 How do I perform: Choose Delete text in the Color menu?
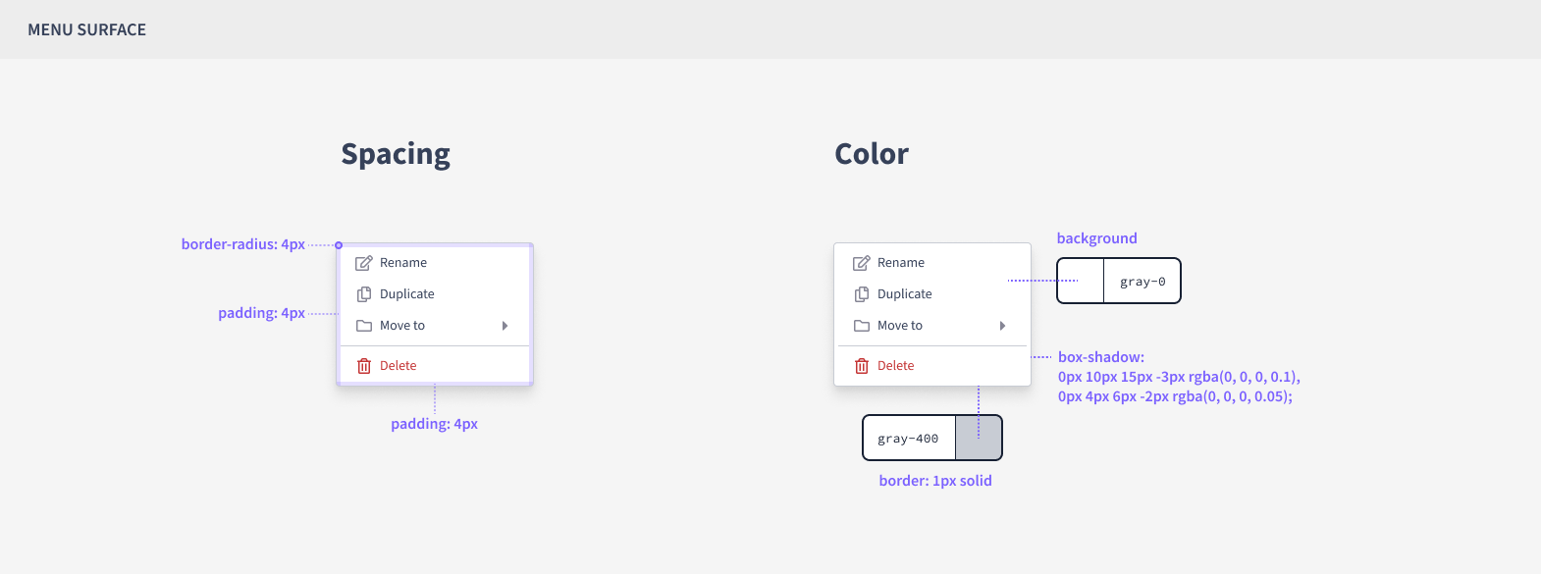(x=895, y=366)
